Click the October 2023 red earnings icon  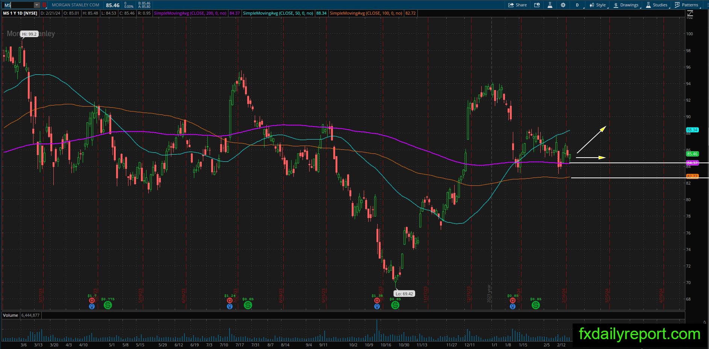click(377, 300)
